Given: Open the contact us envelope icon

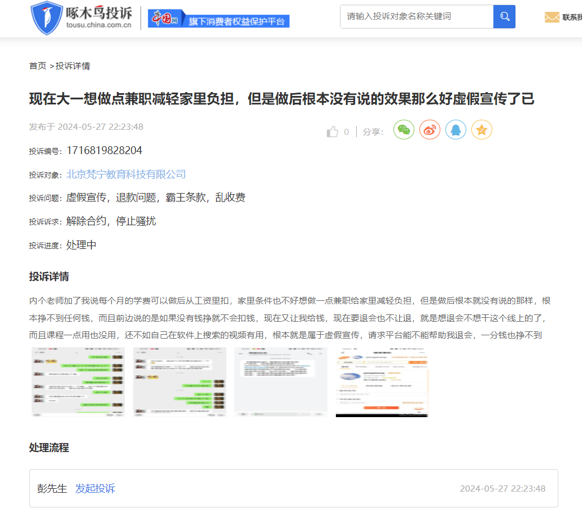Looking at the screenshot, I should coord(552,17).
